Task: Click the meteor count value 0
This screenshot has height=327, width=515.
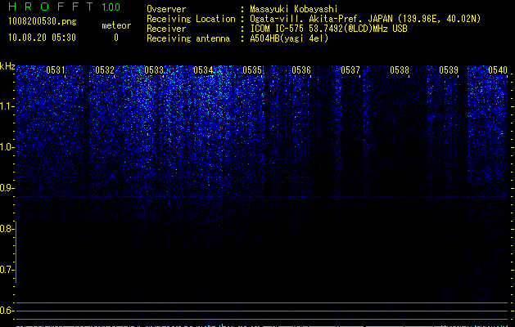Action: pos(116,38)
